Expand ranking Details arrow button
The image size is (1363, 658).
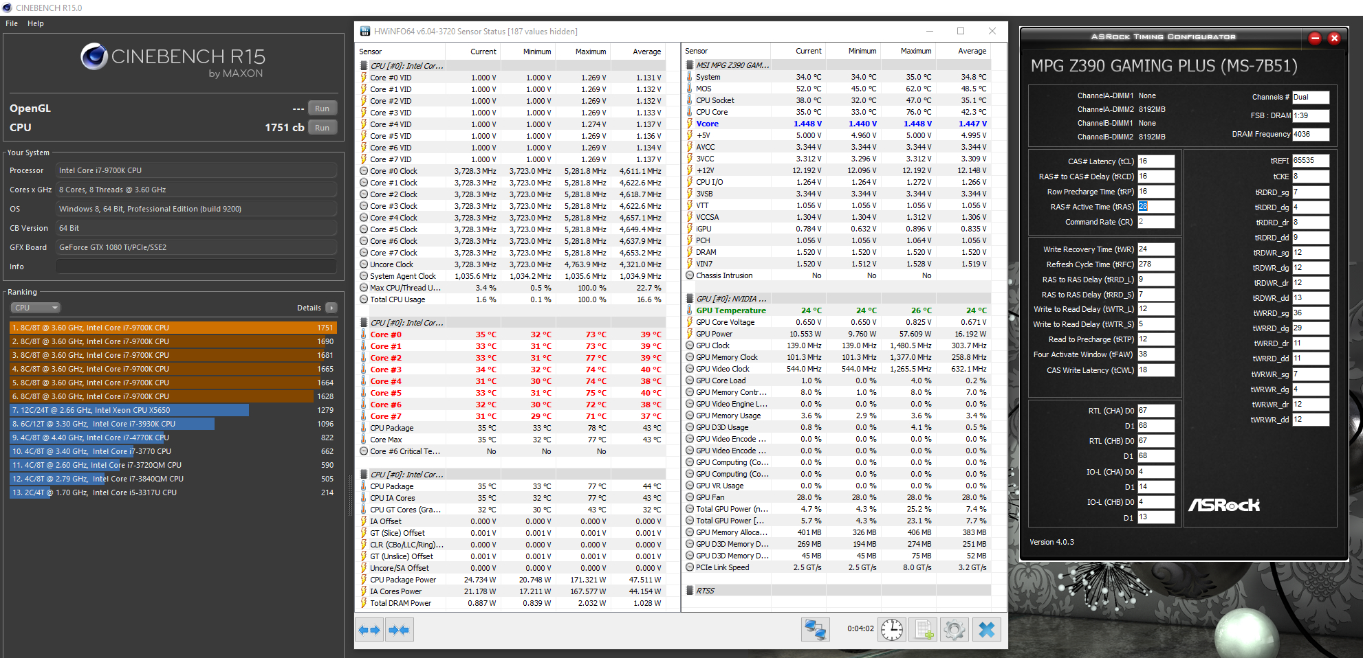pos(331,308)
